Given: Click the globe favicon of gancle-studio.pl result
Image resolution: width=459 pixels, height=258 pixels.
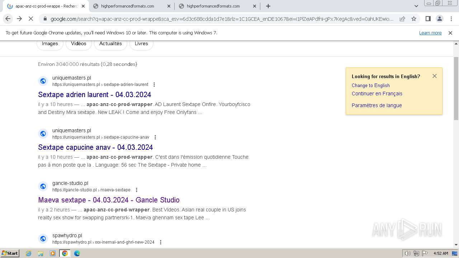Looking at the screenshot, I should click(43, 186).
